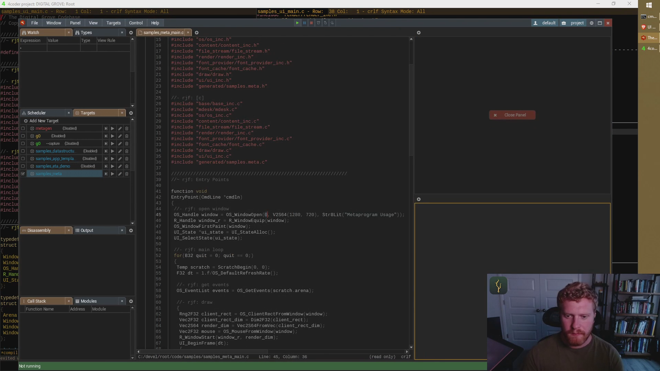Open the default user settings button
This screenshot has width=660, height=371.
click(545, 23)
